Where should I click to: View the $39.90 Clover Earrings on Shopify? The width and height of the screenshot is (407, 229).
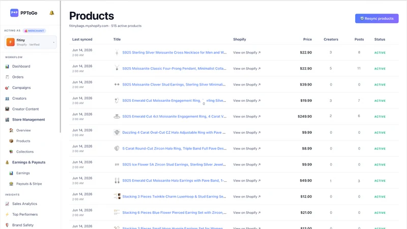(x=247, y=84)
